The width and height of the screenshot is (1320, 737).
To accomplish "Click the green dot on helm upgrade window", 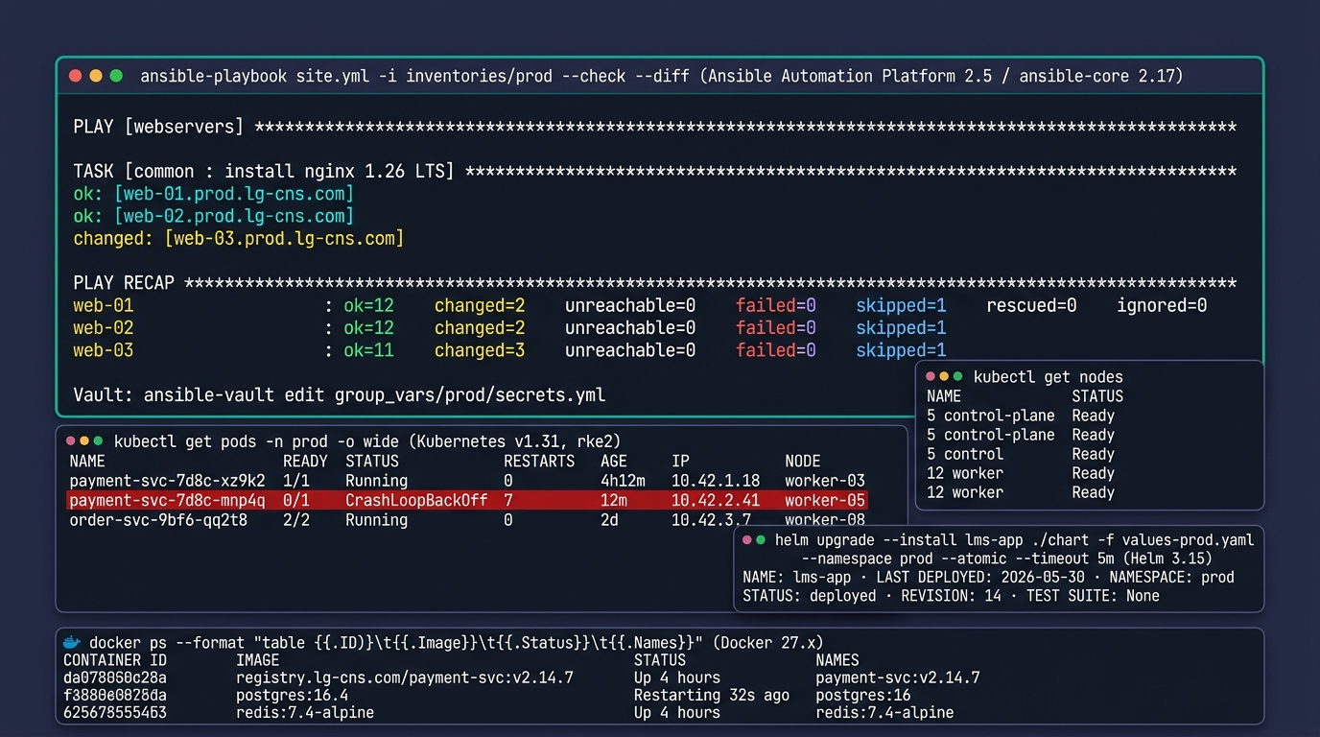I will click(x=761, y=540).
